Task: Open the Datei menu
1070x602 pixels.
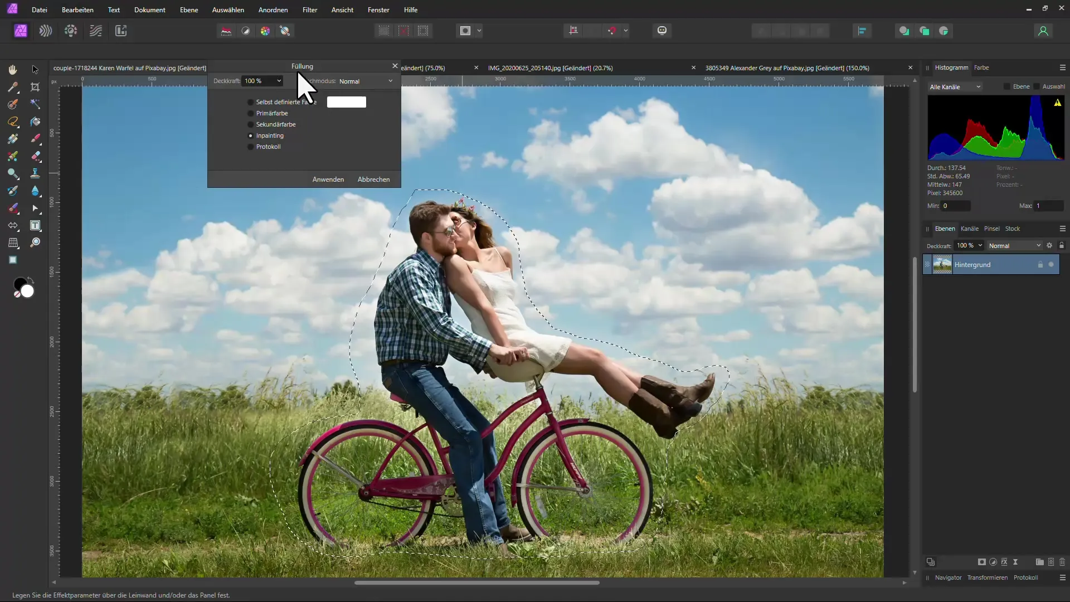Action: [x=40, y=10]
